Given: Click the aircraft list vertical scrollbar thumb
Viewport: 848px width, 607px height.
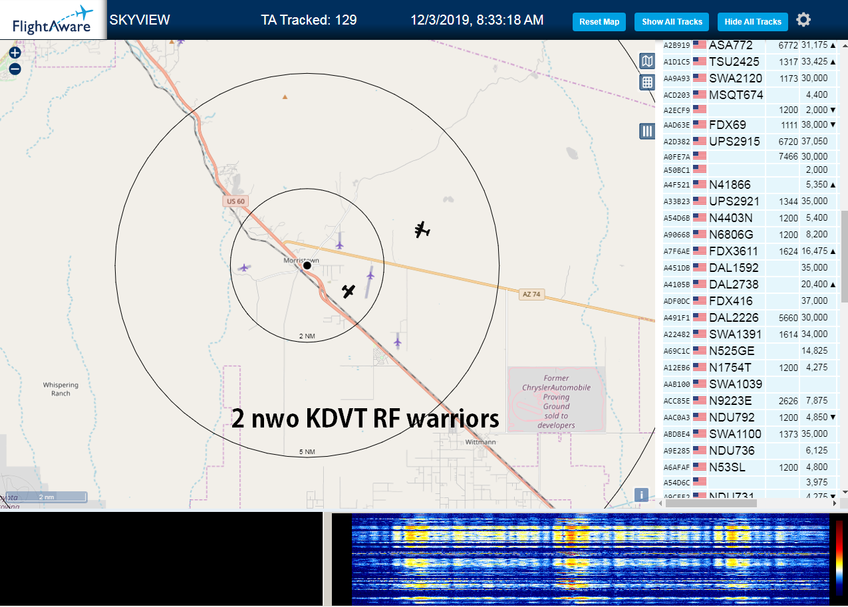Looking at the screenshot, I should [843, 255].
